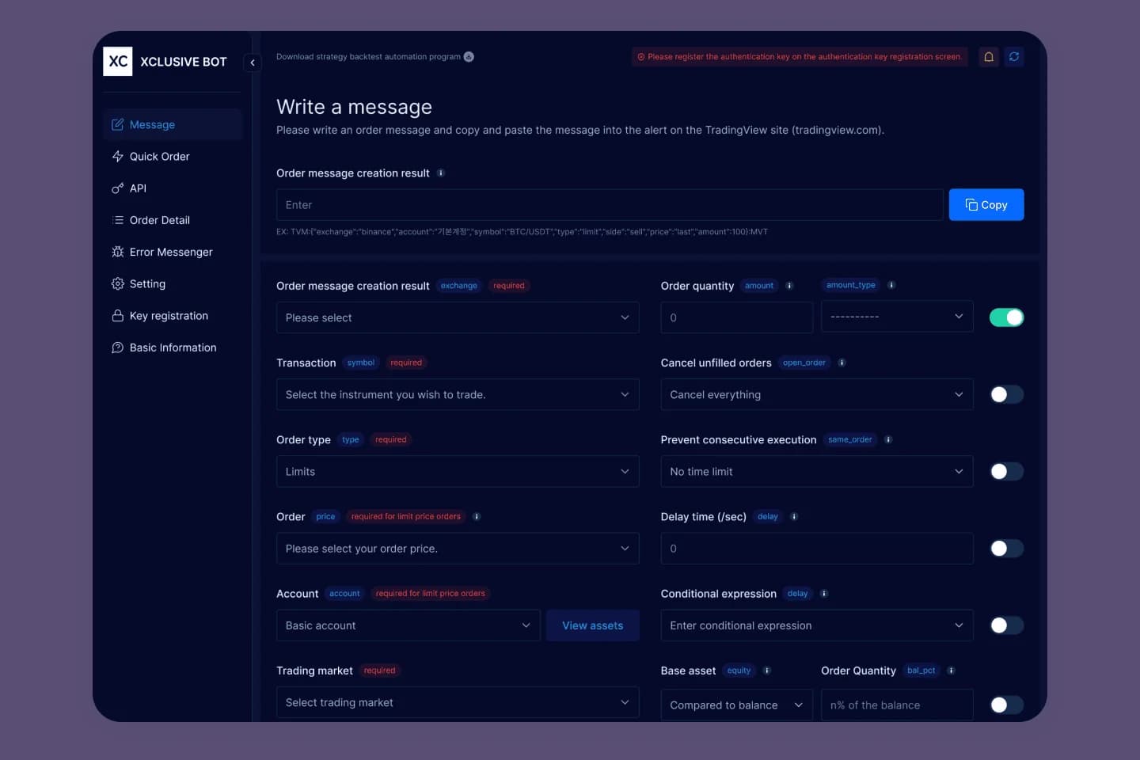Click the notification bell icon
The height and width of the screenshot is (760, 1140).
pyautogui.click(x=988, y=56)
